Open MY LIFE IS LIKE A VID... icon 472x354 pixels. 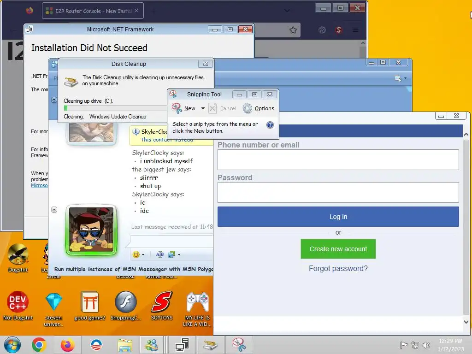[x=197, y=309]
